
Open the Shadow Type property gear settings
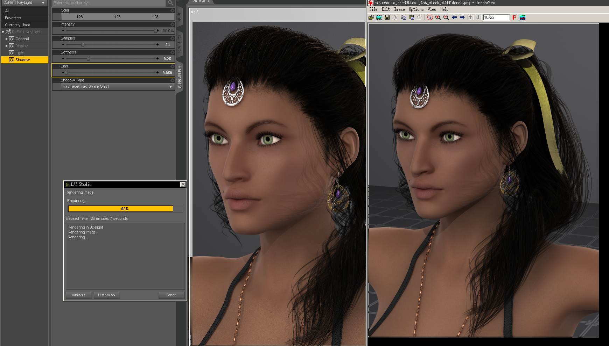(172, 80)
